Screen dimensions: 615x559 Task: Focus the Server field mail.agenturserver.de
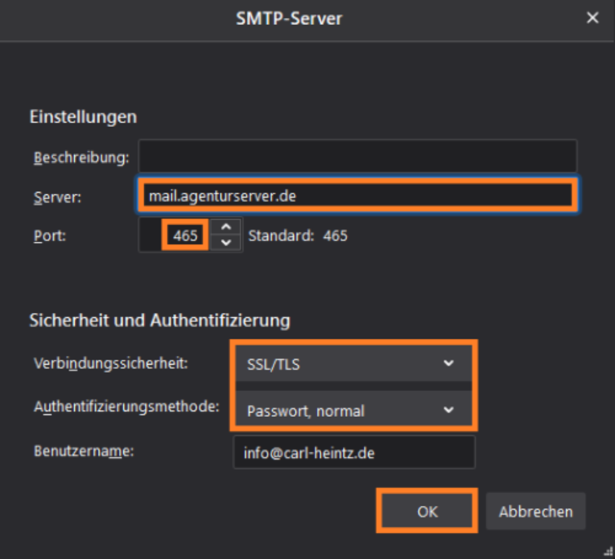358,196
